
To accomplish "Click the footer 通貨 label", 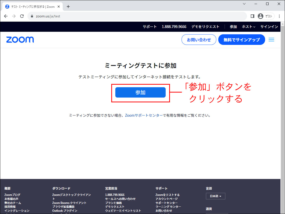I will 209,209.
